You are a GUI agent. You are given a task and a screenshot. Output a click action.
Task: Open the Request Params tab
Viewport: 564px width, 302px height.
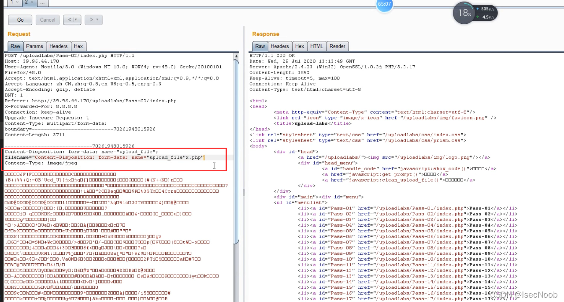[34, 46]
